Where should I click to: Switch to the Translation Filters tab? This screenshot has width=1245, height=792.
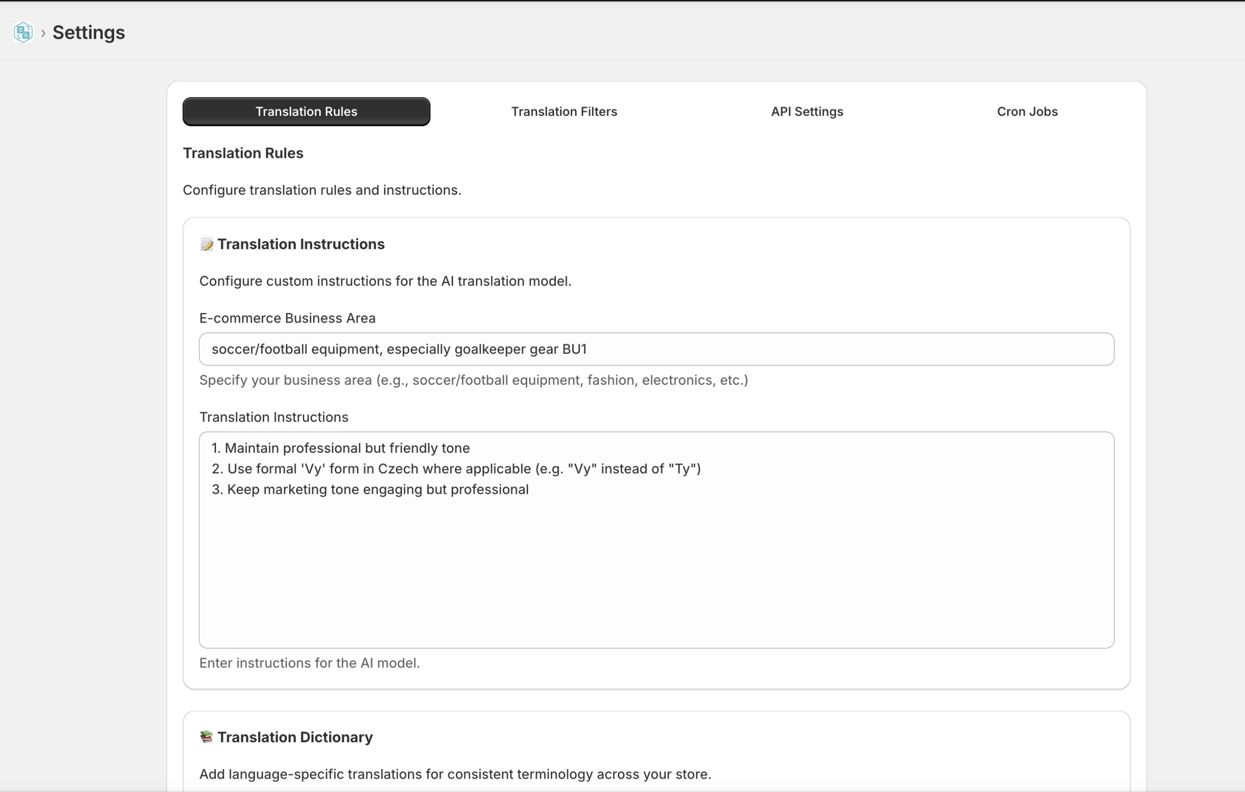pyautogui.click(x=564, y=112)
